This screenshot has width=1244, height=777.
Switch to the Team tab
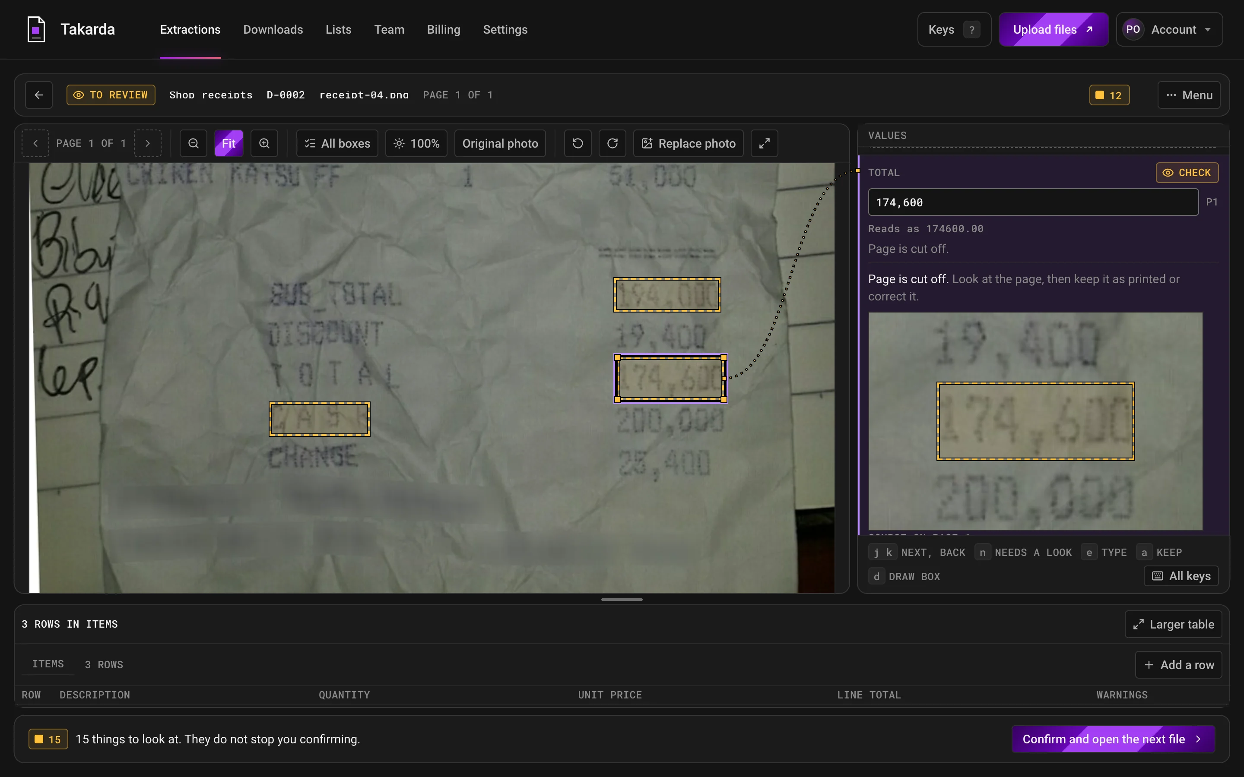click(x=389, y=29)
